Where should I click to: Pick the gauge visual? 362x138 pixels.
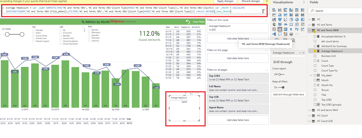coord(285,24)
